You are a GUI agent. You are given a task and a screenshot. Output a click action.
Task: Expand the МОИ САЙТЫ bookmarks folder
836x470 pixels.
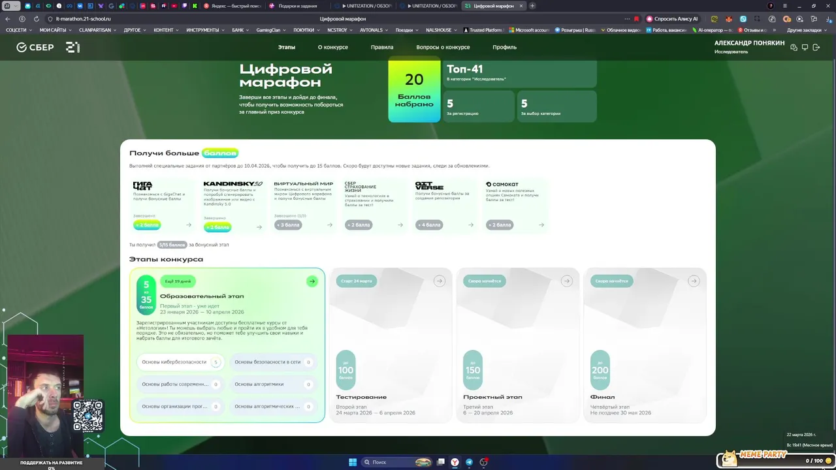pos(55,30)
